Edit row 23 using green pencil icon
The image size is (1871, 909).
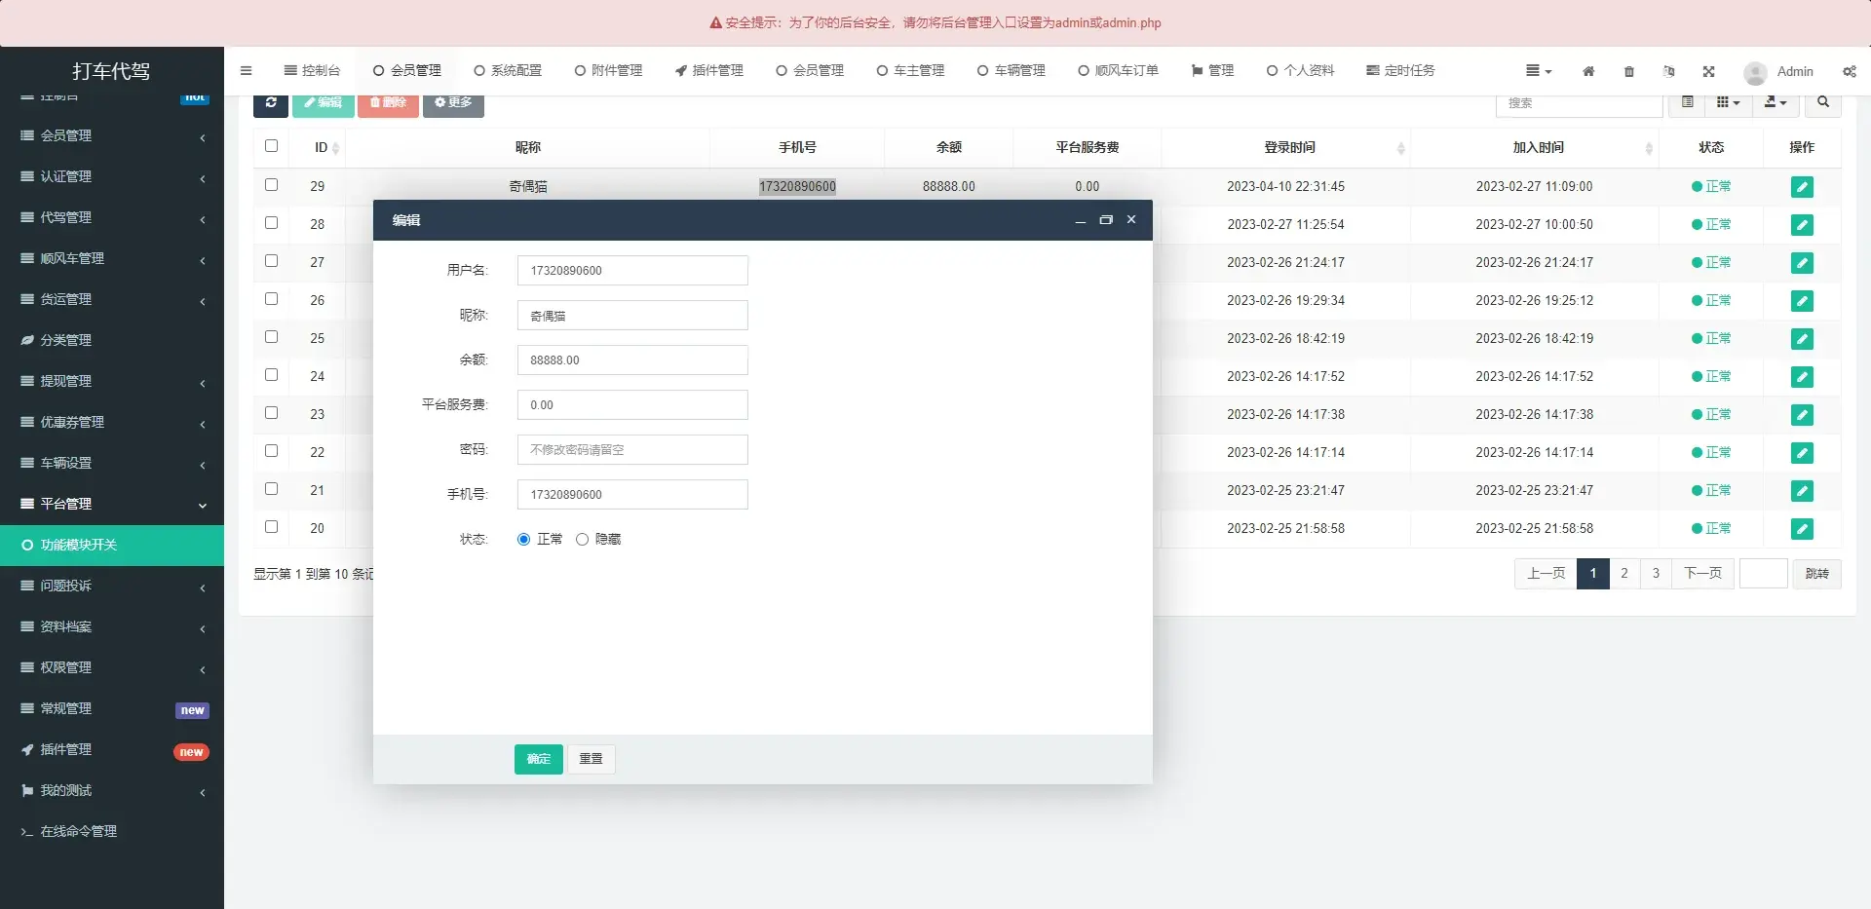tap(1802, 415)
